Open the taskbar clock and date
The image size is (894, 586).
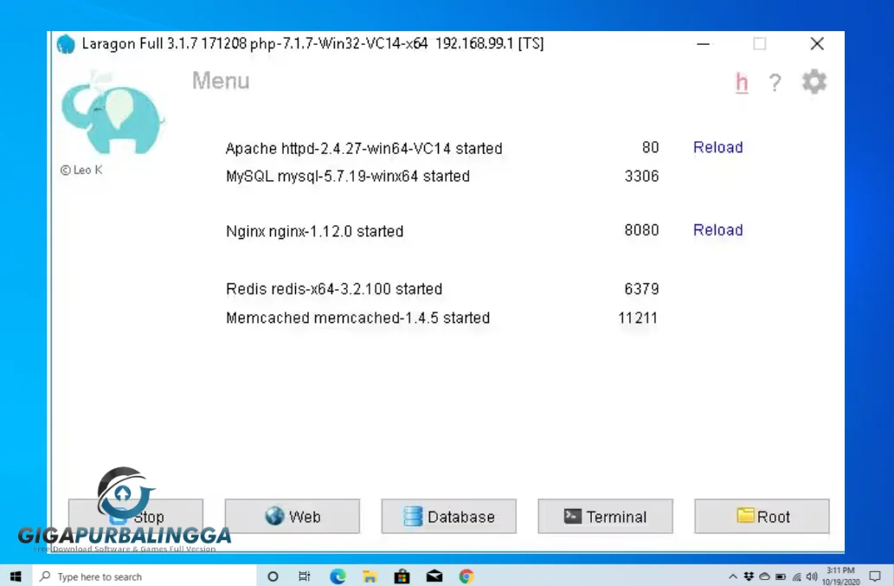(x=841, y=576)
